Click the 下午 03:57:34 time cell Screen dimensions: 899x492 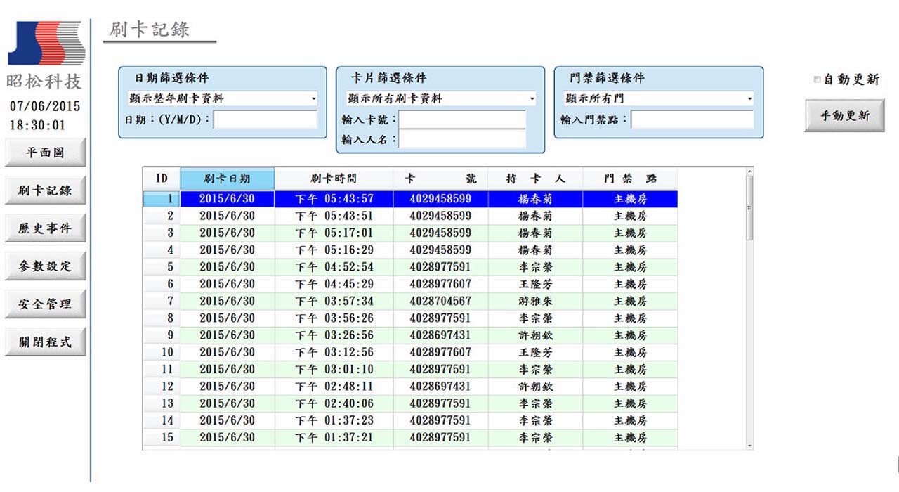pos(334,301)
